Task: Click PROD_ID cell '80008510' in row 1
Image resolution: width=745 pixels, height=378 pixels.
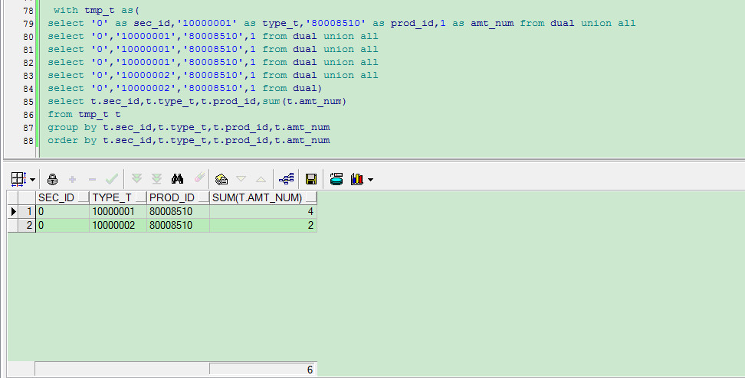Action: point(178,211)
